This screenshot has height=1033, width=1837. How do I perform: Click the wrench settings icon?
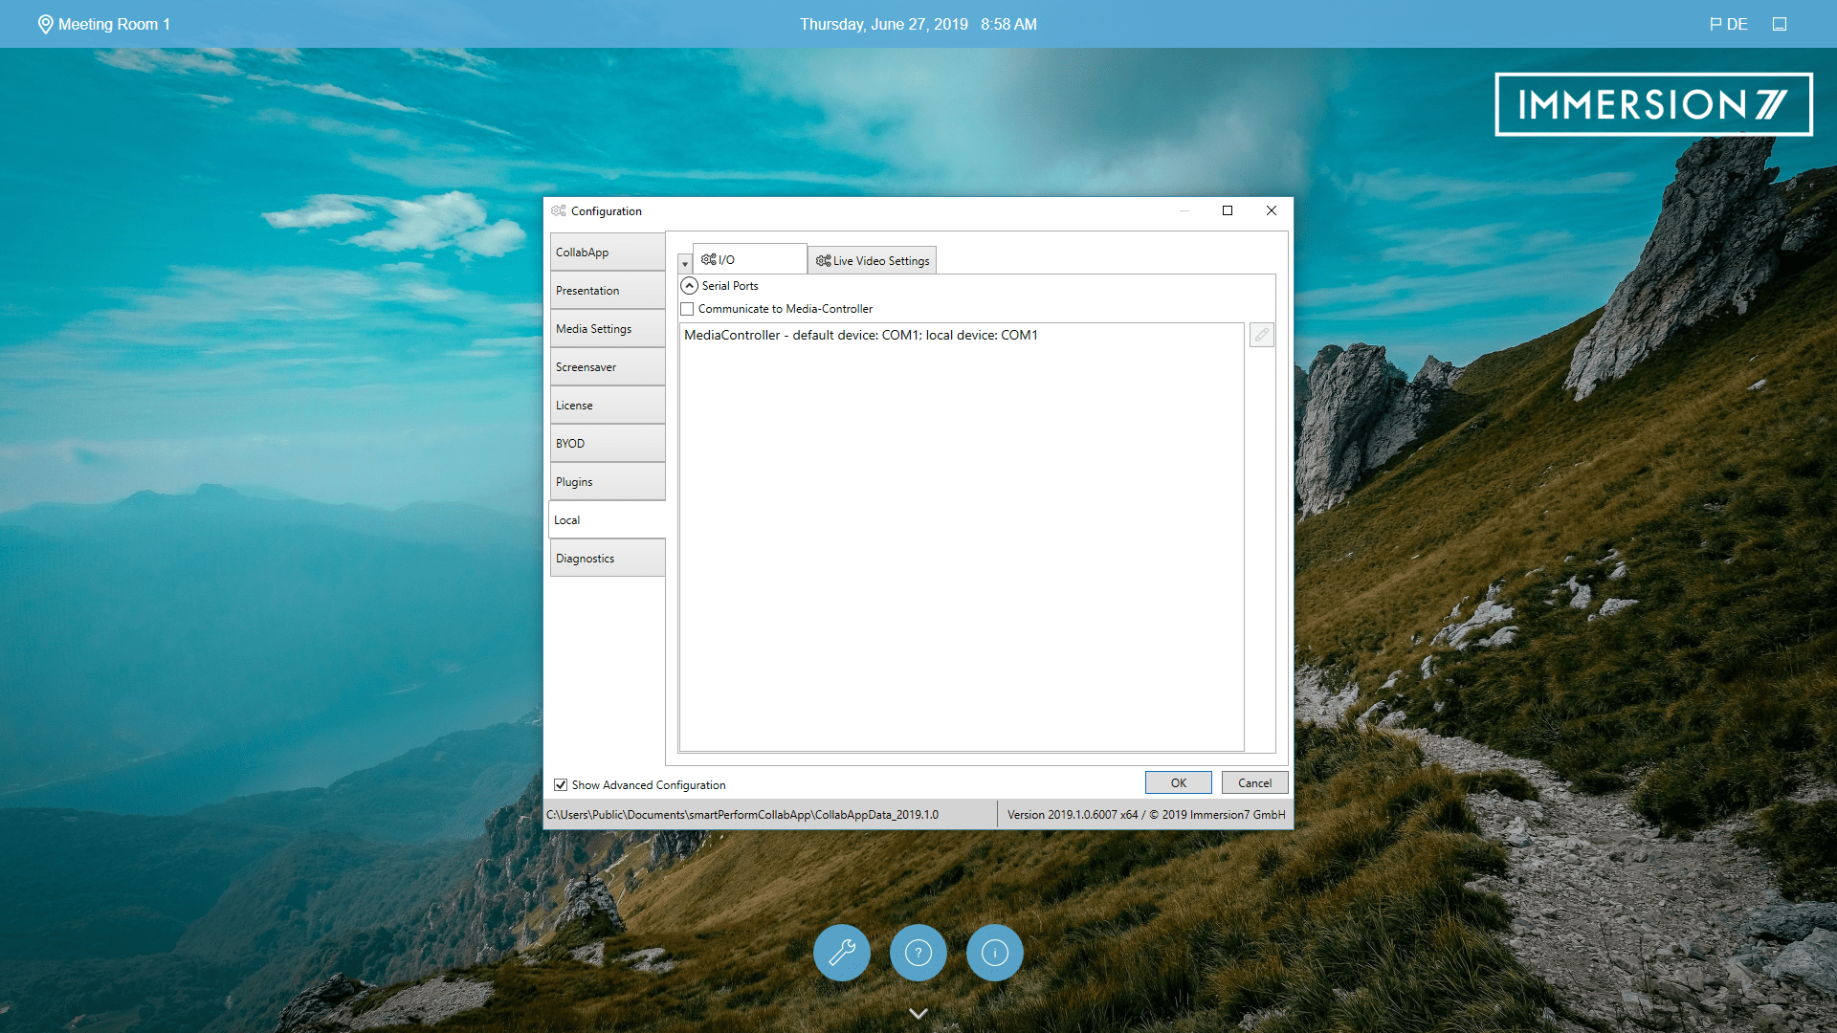[841, 953]
